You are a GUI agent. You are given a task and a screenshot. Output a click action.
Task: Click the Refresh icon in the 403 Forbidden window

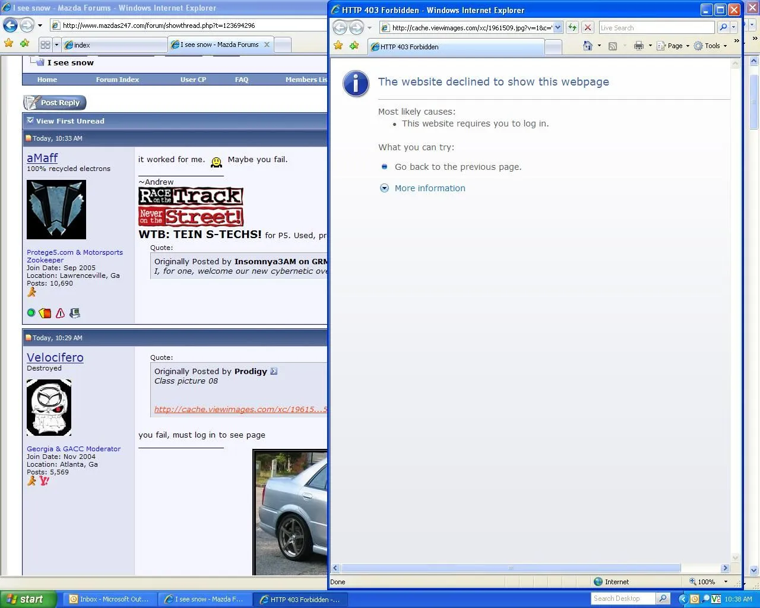572,27
